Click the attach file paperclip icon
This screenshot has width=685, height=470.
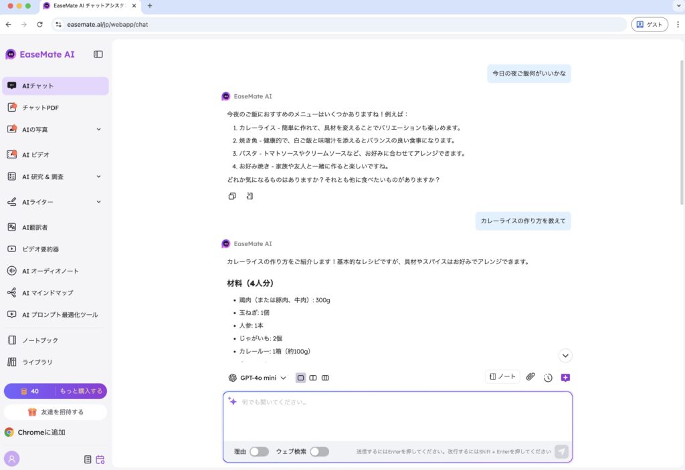point(530,377)
